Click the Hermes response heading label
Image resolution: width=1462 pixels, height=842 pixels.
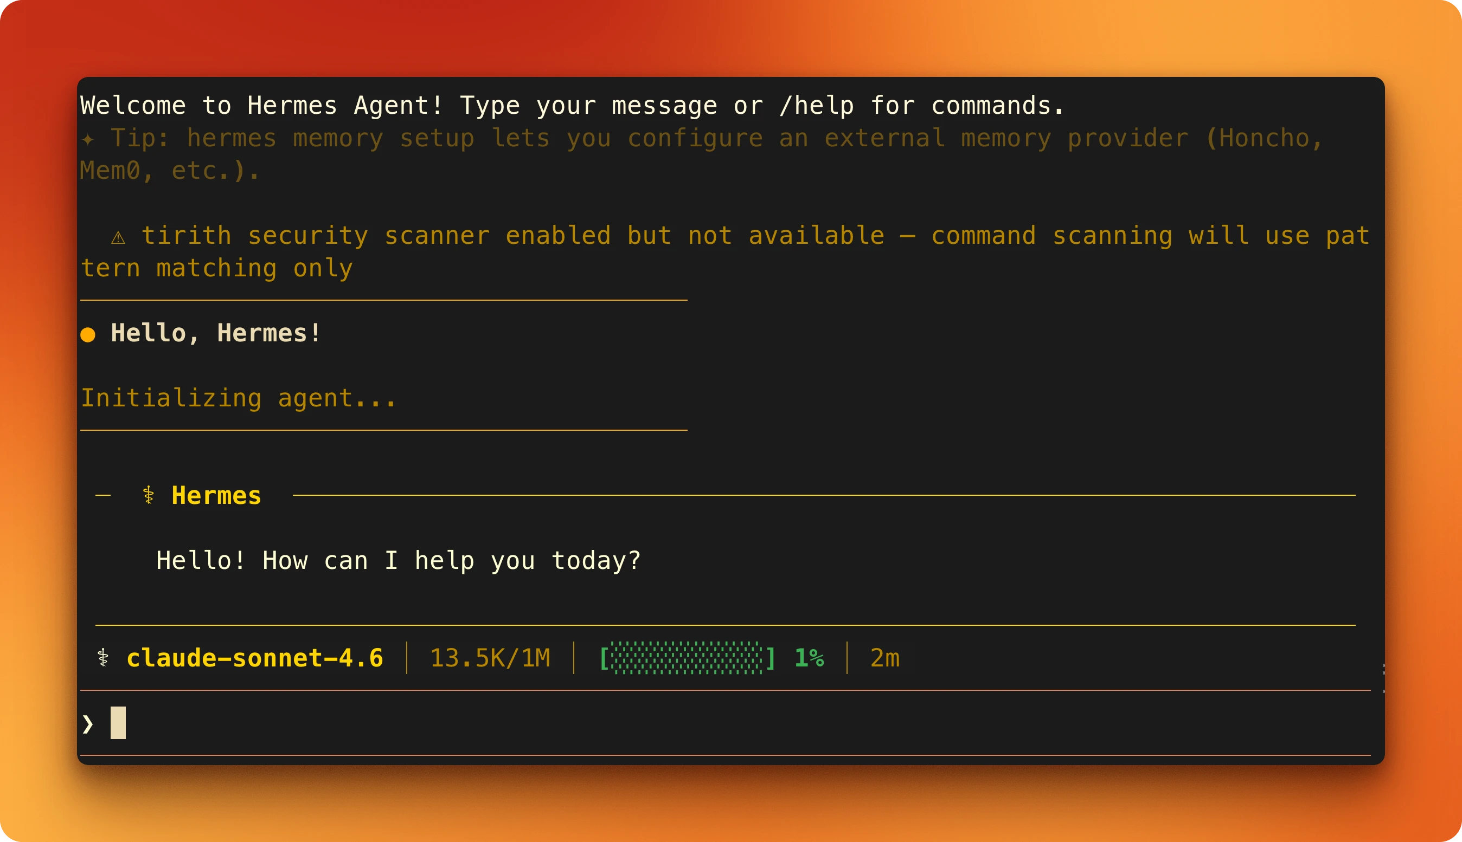(216, 496)
